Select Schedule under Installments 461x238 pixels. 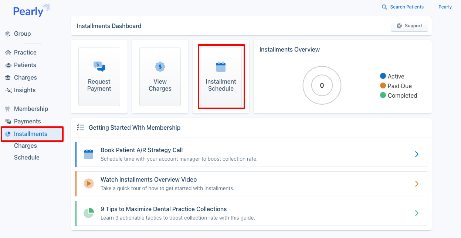[x=27, y=158]
